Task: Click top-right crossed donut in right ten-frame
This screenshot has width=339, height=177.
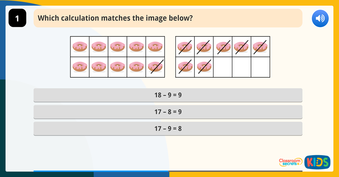Action: (x=260, y=46)
